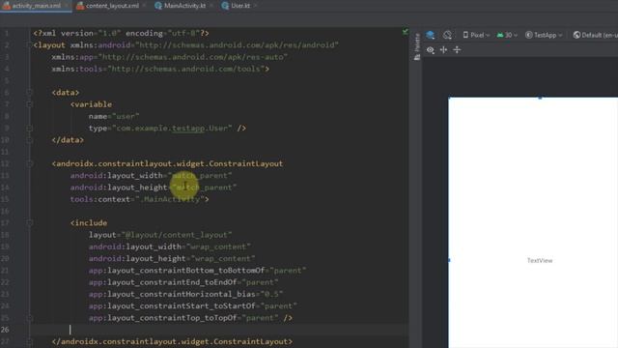This screenshot has height=348, width=618.
Task: Click the green inspection checkmark icon
Action: [406, 32]
